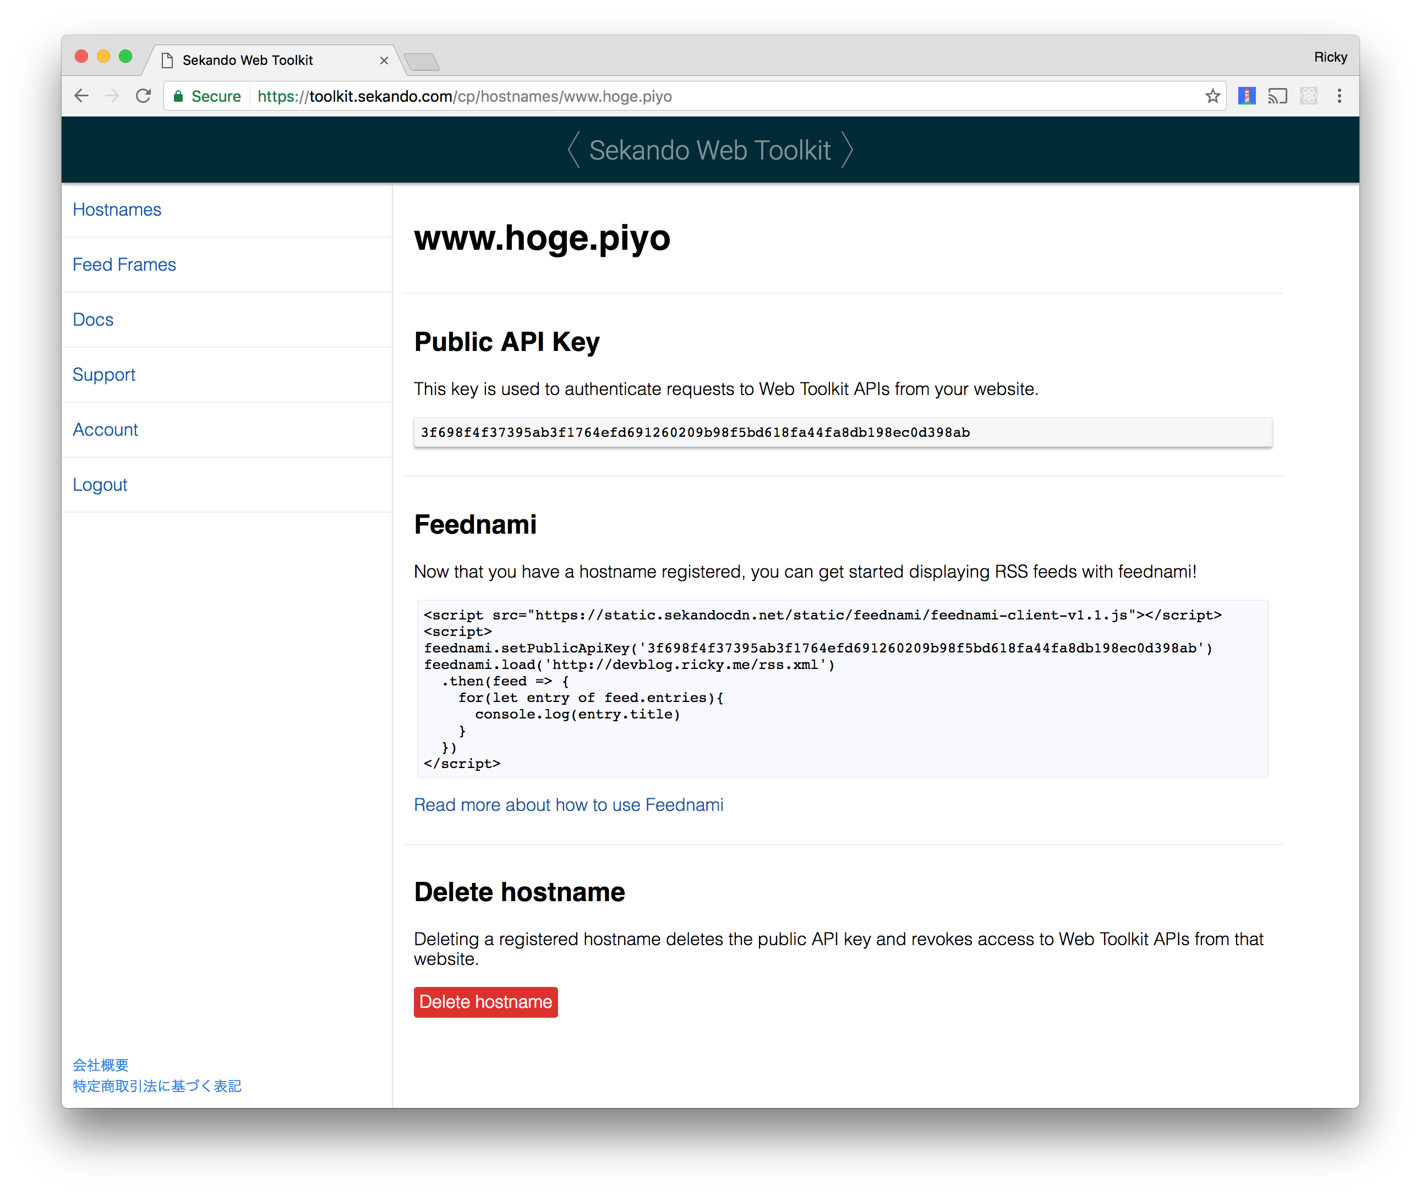This screenshot has height=1196, width=1421.
Task: Click the Sekando Web Toolkit header title
Action: [x=709, y=150]
